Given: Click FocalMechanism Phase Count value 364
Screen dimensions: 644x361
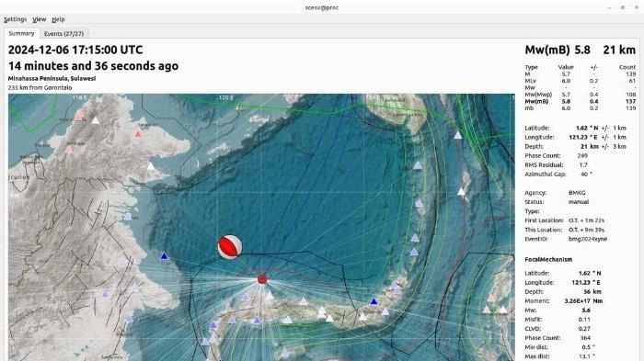Looking at the screenshot, I should pos(585,338).
